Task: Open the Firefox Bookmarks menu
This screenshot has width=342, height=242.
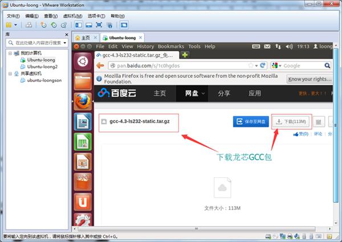Action: (171, 47)
